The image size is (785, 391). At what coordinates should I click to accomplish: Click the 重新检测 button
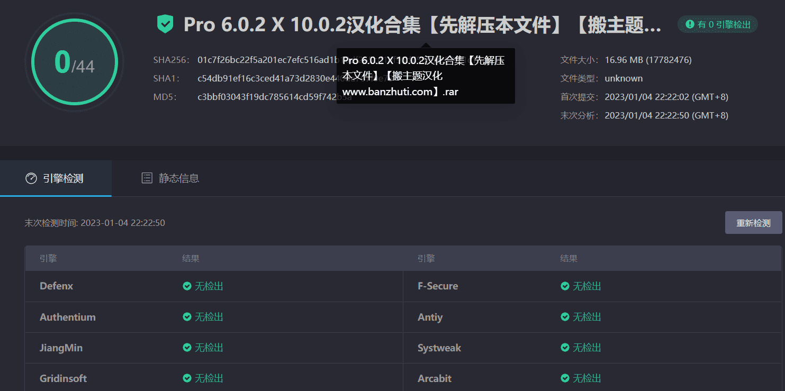(753, 223)
